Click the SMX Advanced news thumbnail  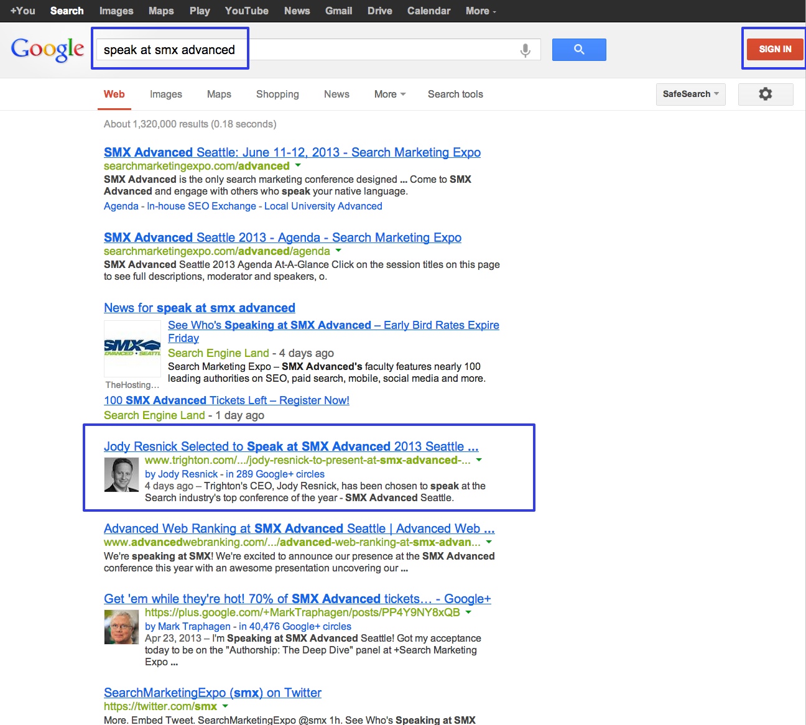[132, 348]
